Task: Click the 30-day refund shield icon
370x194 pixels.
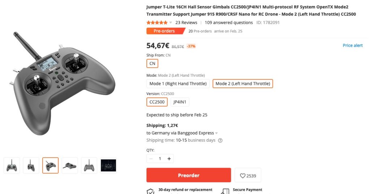Action: pos(150,191)
